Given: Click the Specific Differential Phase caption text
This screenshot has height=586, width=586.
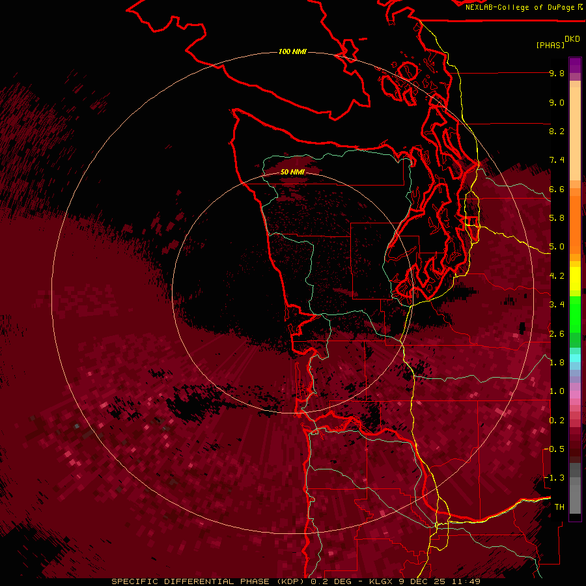Looking at the screenshot, I should [296, 581].
